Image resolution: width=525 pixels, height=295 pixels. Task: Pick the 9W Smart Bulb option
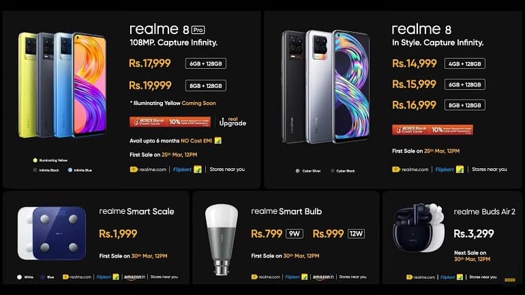click(295, 234)
